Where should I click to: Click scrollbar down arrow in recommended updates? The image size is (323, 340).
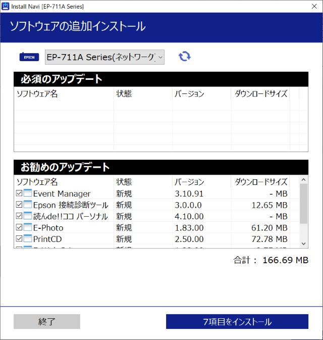click(x=303, y=244)
